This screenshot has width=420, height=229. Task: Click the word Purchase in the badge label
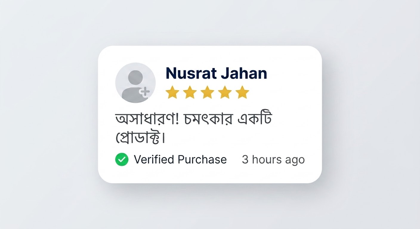click(x=202, y=160)
